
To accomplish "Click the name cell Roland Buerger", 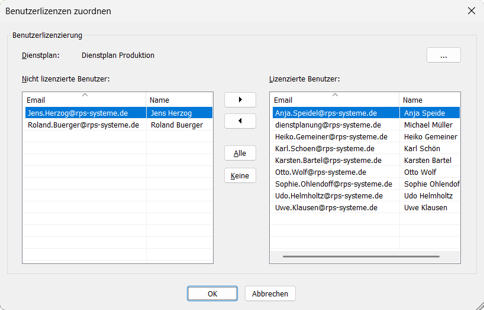I will point(179,125).
